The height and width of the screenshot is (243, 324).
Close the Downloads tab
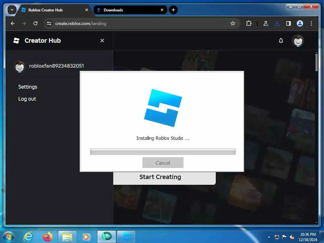tap(162, 10)
